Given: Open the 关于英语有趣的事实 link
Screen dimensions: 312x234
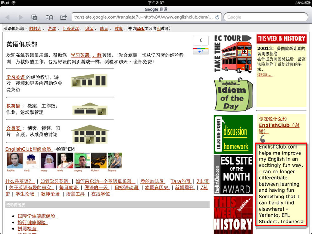Looking at the screenshot, I should pyautogui.click(x=31, y=188).
